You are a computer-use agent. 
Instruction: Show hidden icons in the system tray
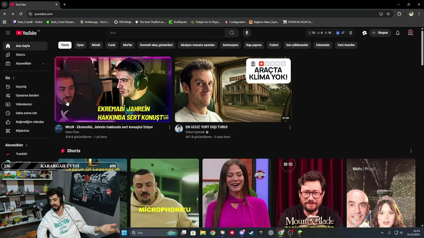click(382, 233)
